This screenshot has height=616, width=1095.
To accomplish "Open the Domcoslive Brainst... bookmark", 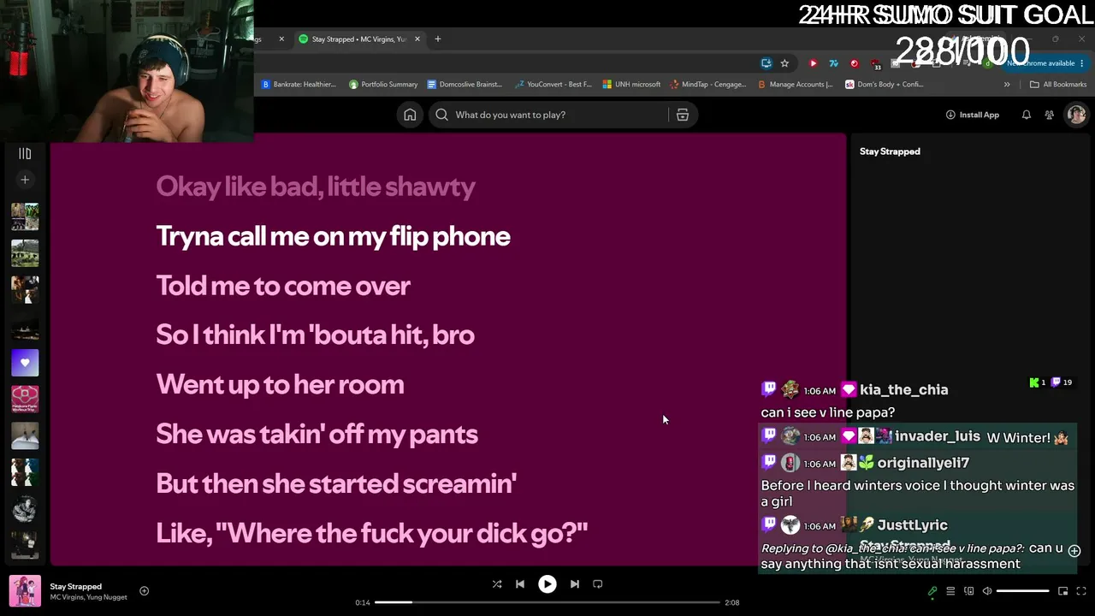I will click(x=465, y=84).
